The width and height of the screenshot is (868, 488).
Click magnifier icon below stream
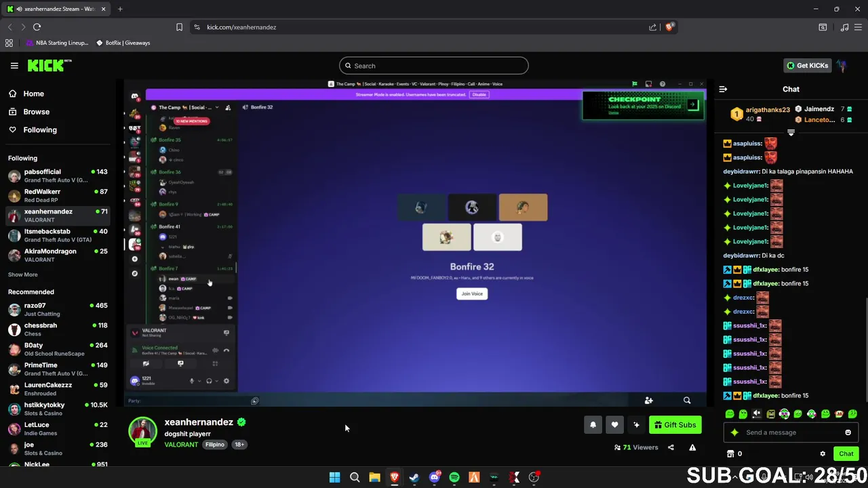coord(687,401)
